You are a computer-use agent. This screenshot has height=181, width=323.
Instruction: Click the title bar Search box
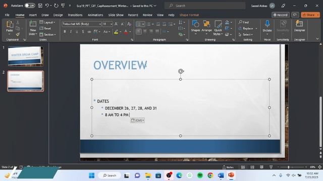click(x=205, y=6)
